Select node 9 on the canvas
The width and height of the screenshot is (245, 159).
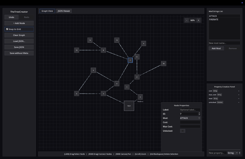(x=143, y=43)
